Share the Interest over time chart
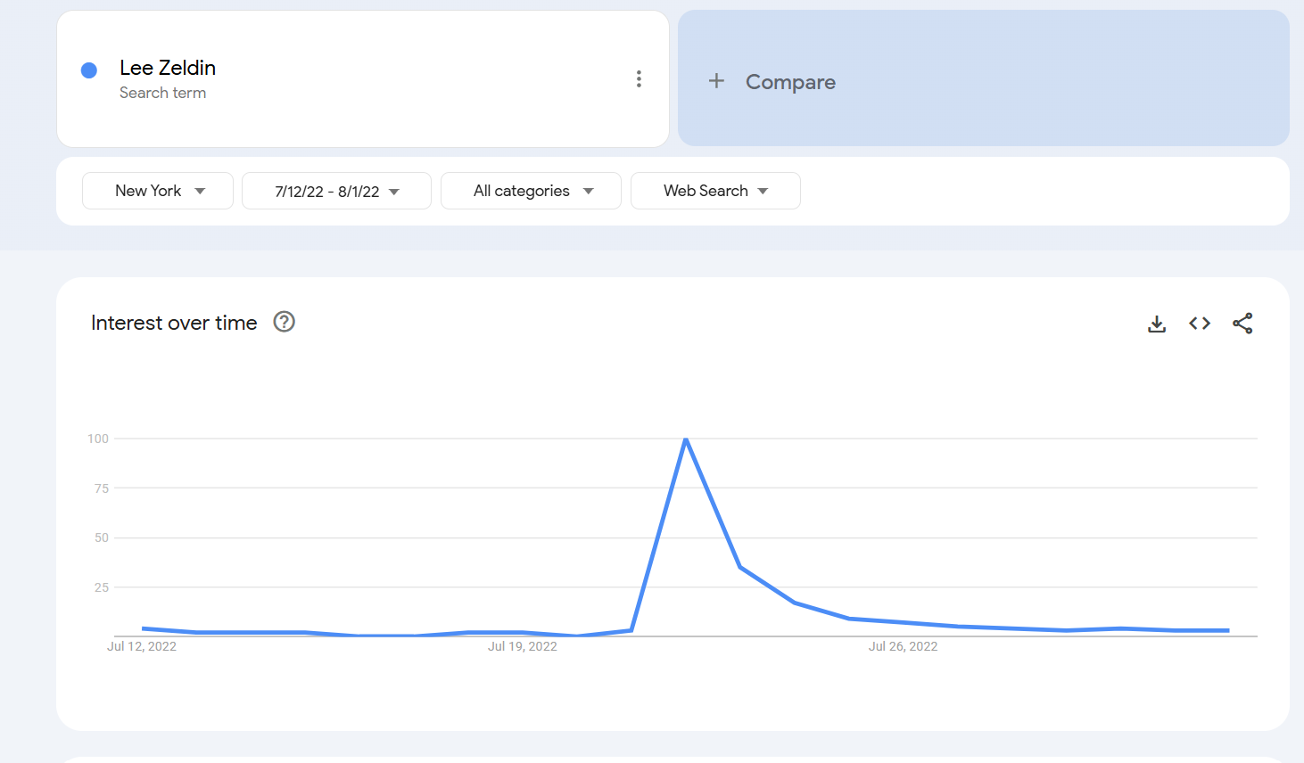Image resolution: width=1304 pixels, height=763 pixels. [x=1242, y=324]
